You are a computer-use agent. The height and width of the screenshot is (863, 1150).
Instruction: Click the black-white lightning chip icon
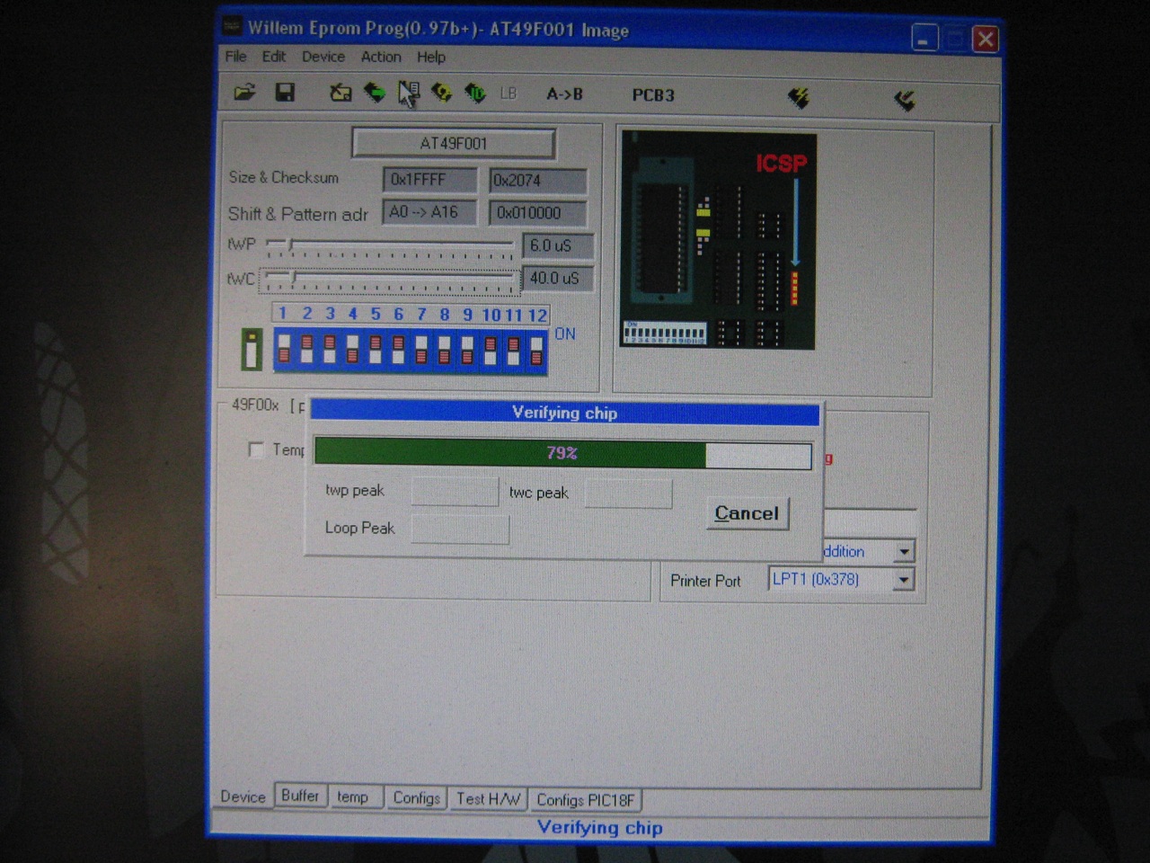point(905,100)
